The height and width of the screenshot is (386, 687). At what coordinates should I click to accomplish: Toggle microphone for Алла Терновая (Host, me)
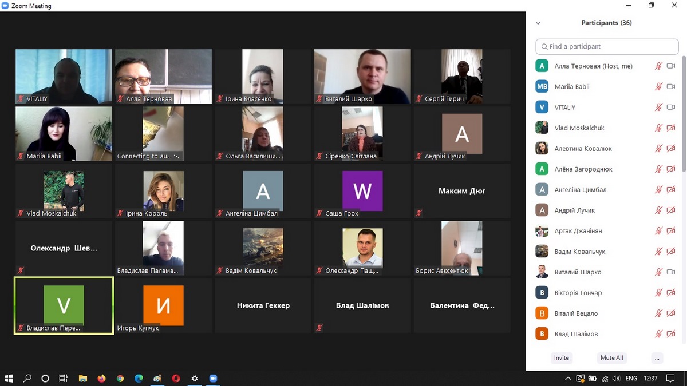[658, 66]
